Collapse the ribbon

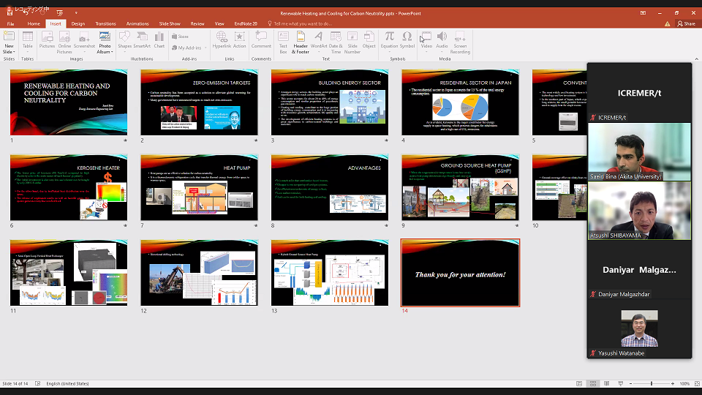[696, 59]
